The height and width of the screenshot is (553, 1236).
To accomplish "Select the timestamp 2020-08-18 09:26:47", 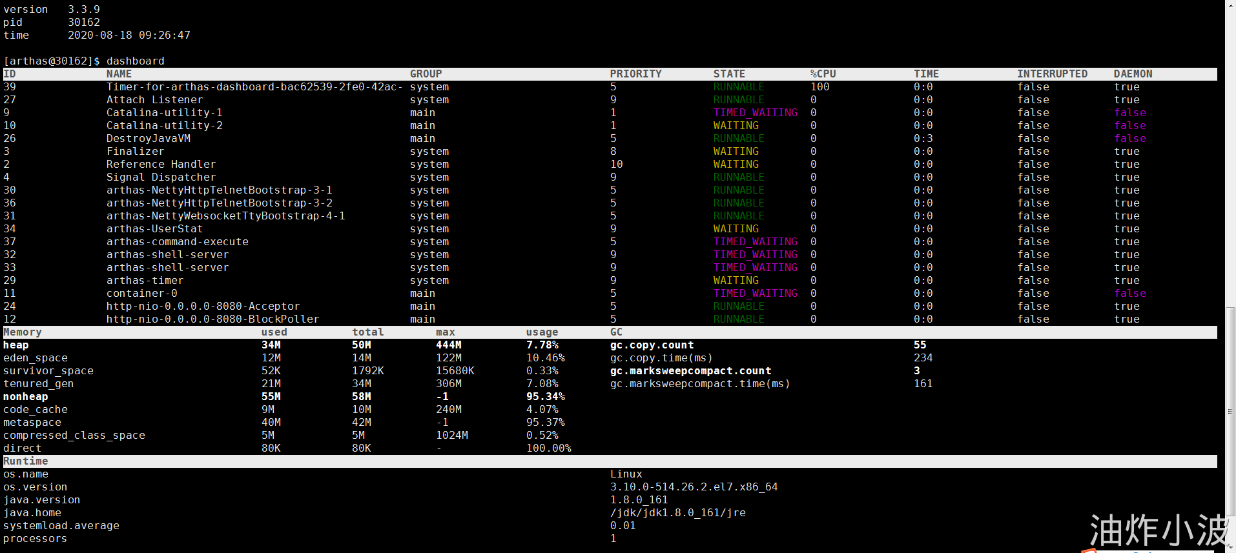I will click(x=129, y=35).
